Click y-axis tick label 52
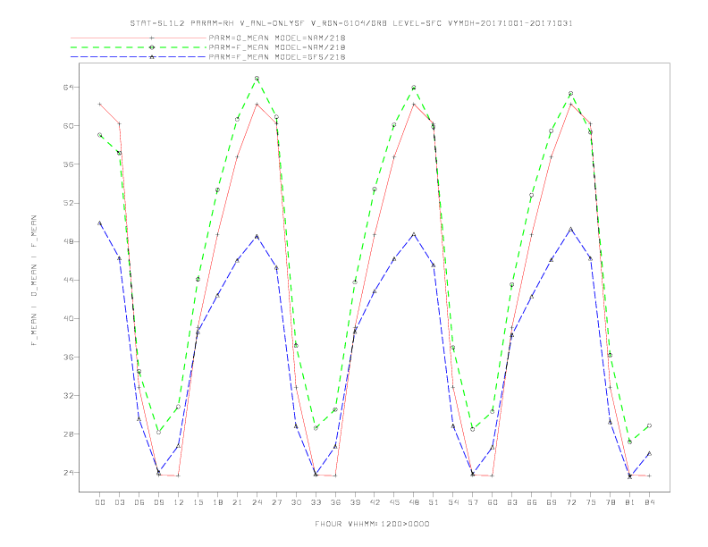 pos(68,203)
